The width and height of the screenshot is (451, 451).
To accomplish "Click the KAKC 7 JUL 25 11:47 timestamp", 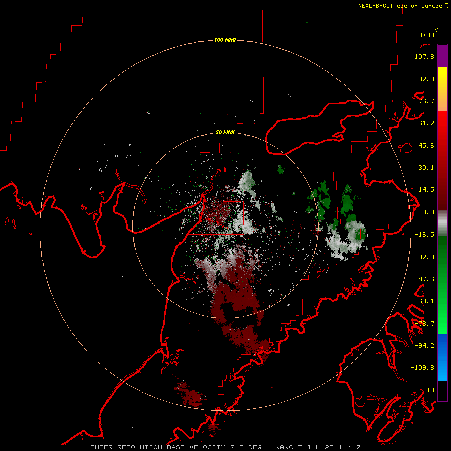I will (318, 447).
